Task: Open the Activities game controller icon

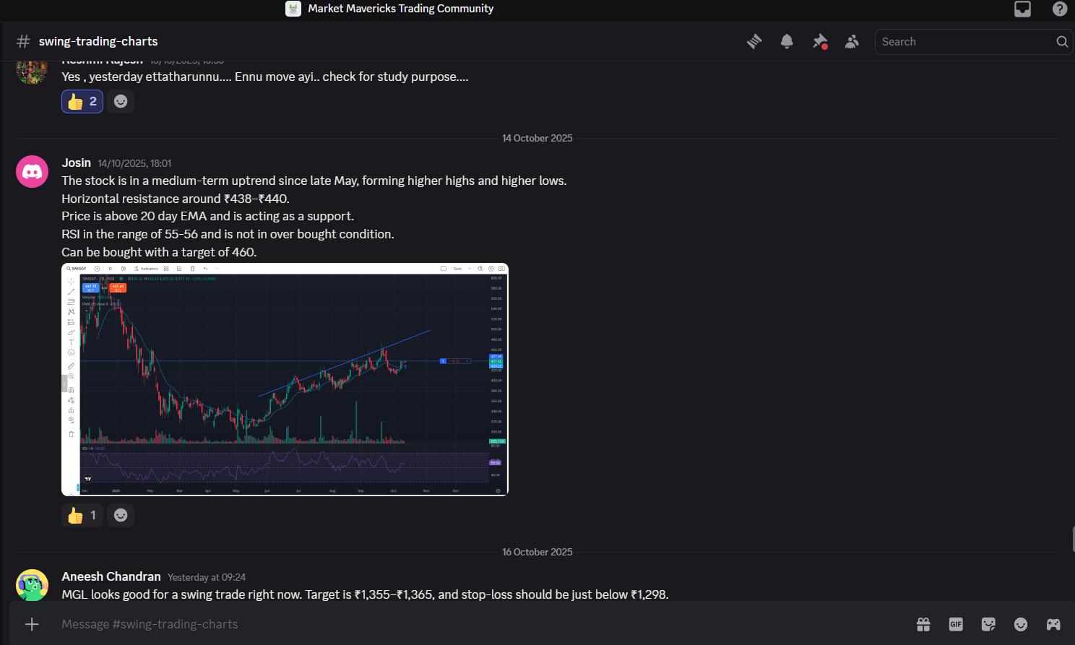Action: [1053, 624]
